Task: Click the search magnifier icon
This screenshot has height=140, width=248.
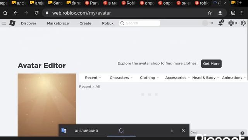Action: [x=122, y=23]
